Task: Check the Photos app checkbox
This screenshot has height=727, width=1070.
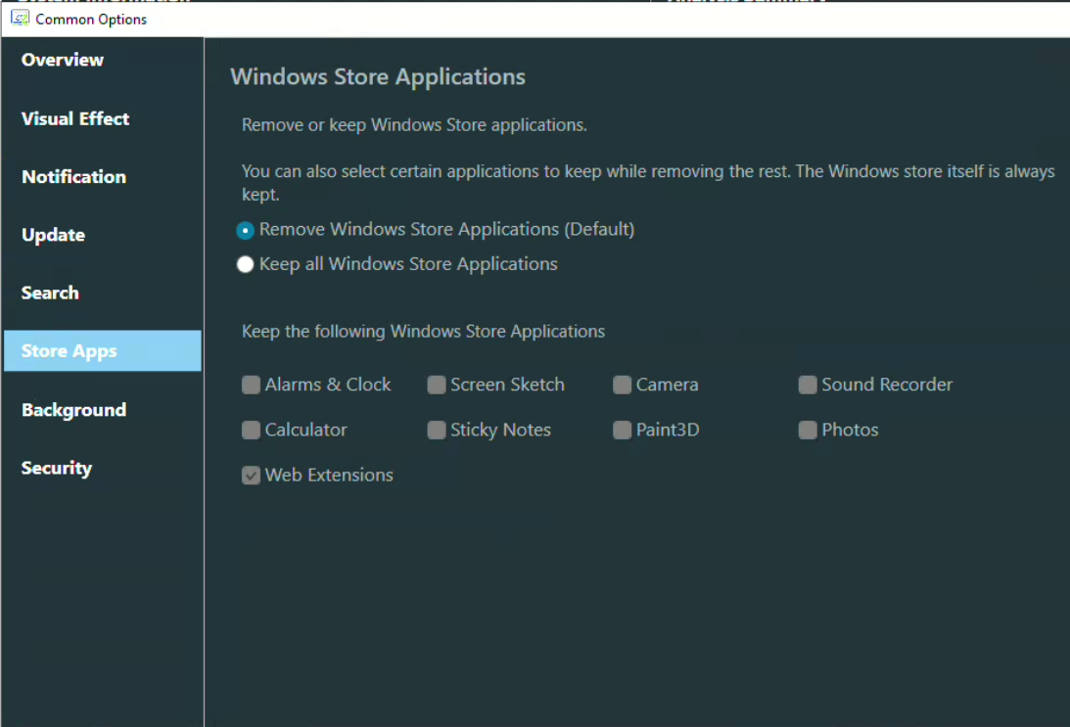Action: coord(808,431)
